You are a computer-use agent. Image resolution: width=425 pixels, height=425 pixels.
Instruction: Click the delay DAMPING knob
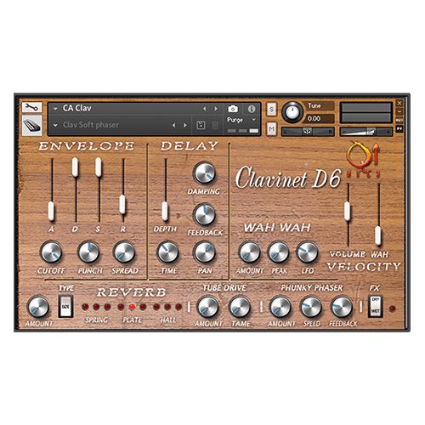[x=205, y=173]
